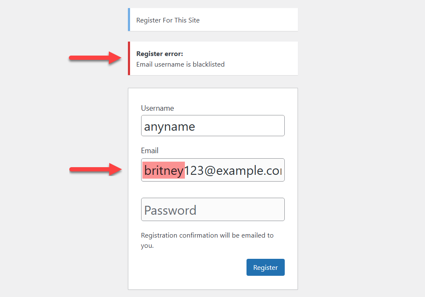This screenshot has width=425, height=297.
Task: Click the 'Register For This Site' notice
Action: click(167, 20)
